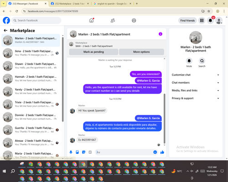228x182 pixels.
Task: Click the Chrome address bar URL
Action: tap(53, 11)
